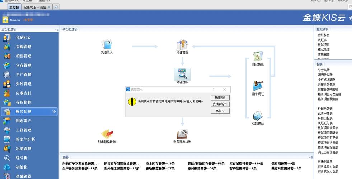Image resolution: width=352 pixels, height=179 pixels.
Task: Switch to 记账凭证 - 新增 tab
Action: point(35,7)
